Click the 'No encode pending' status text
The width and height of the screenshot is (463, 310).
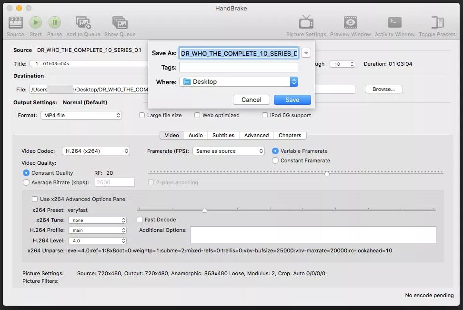point(429,295)
